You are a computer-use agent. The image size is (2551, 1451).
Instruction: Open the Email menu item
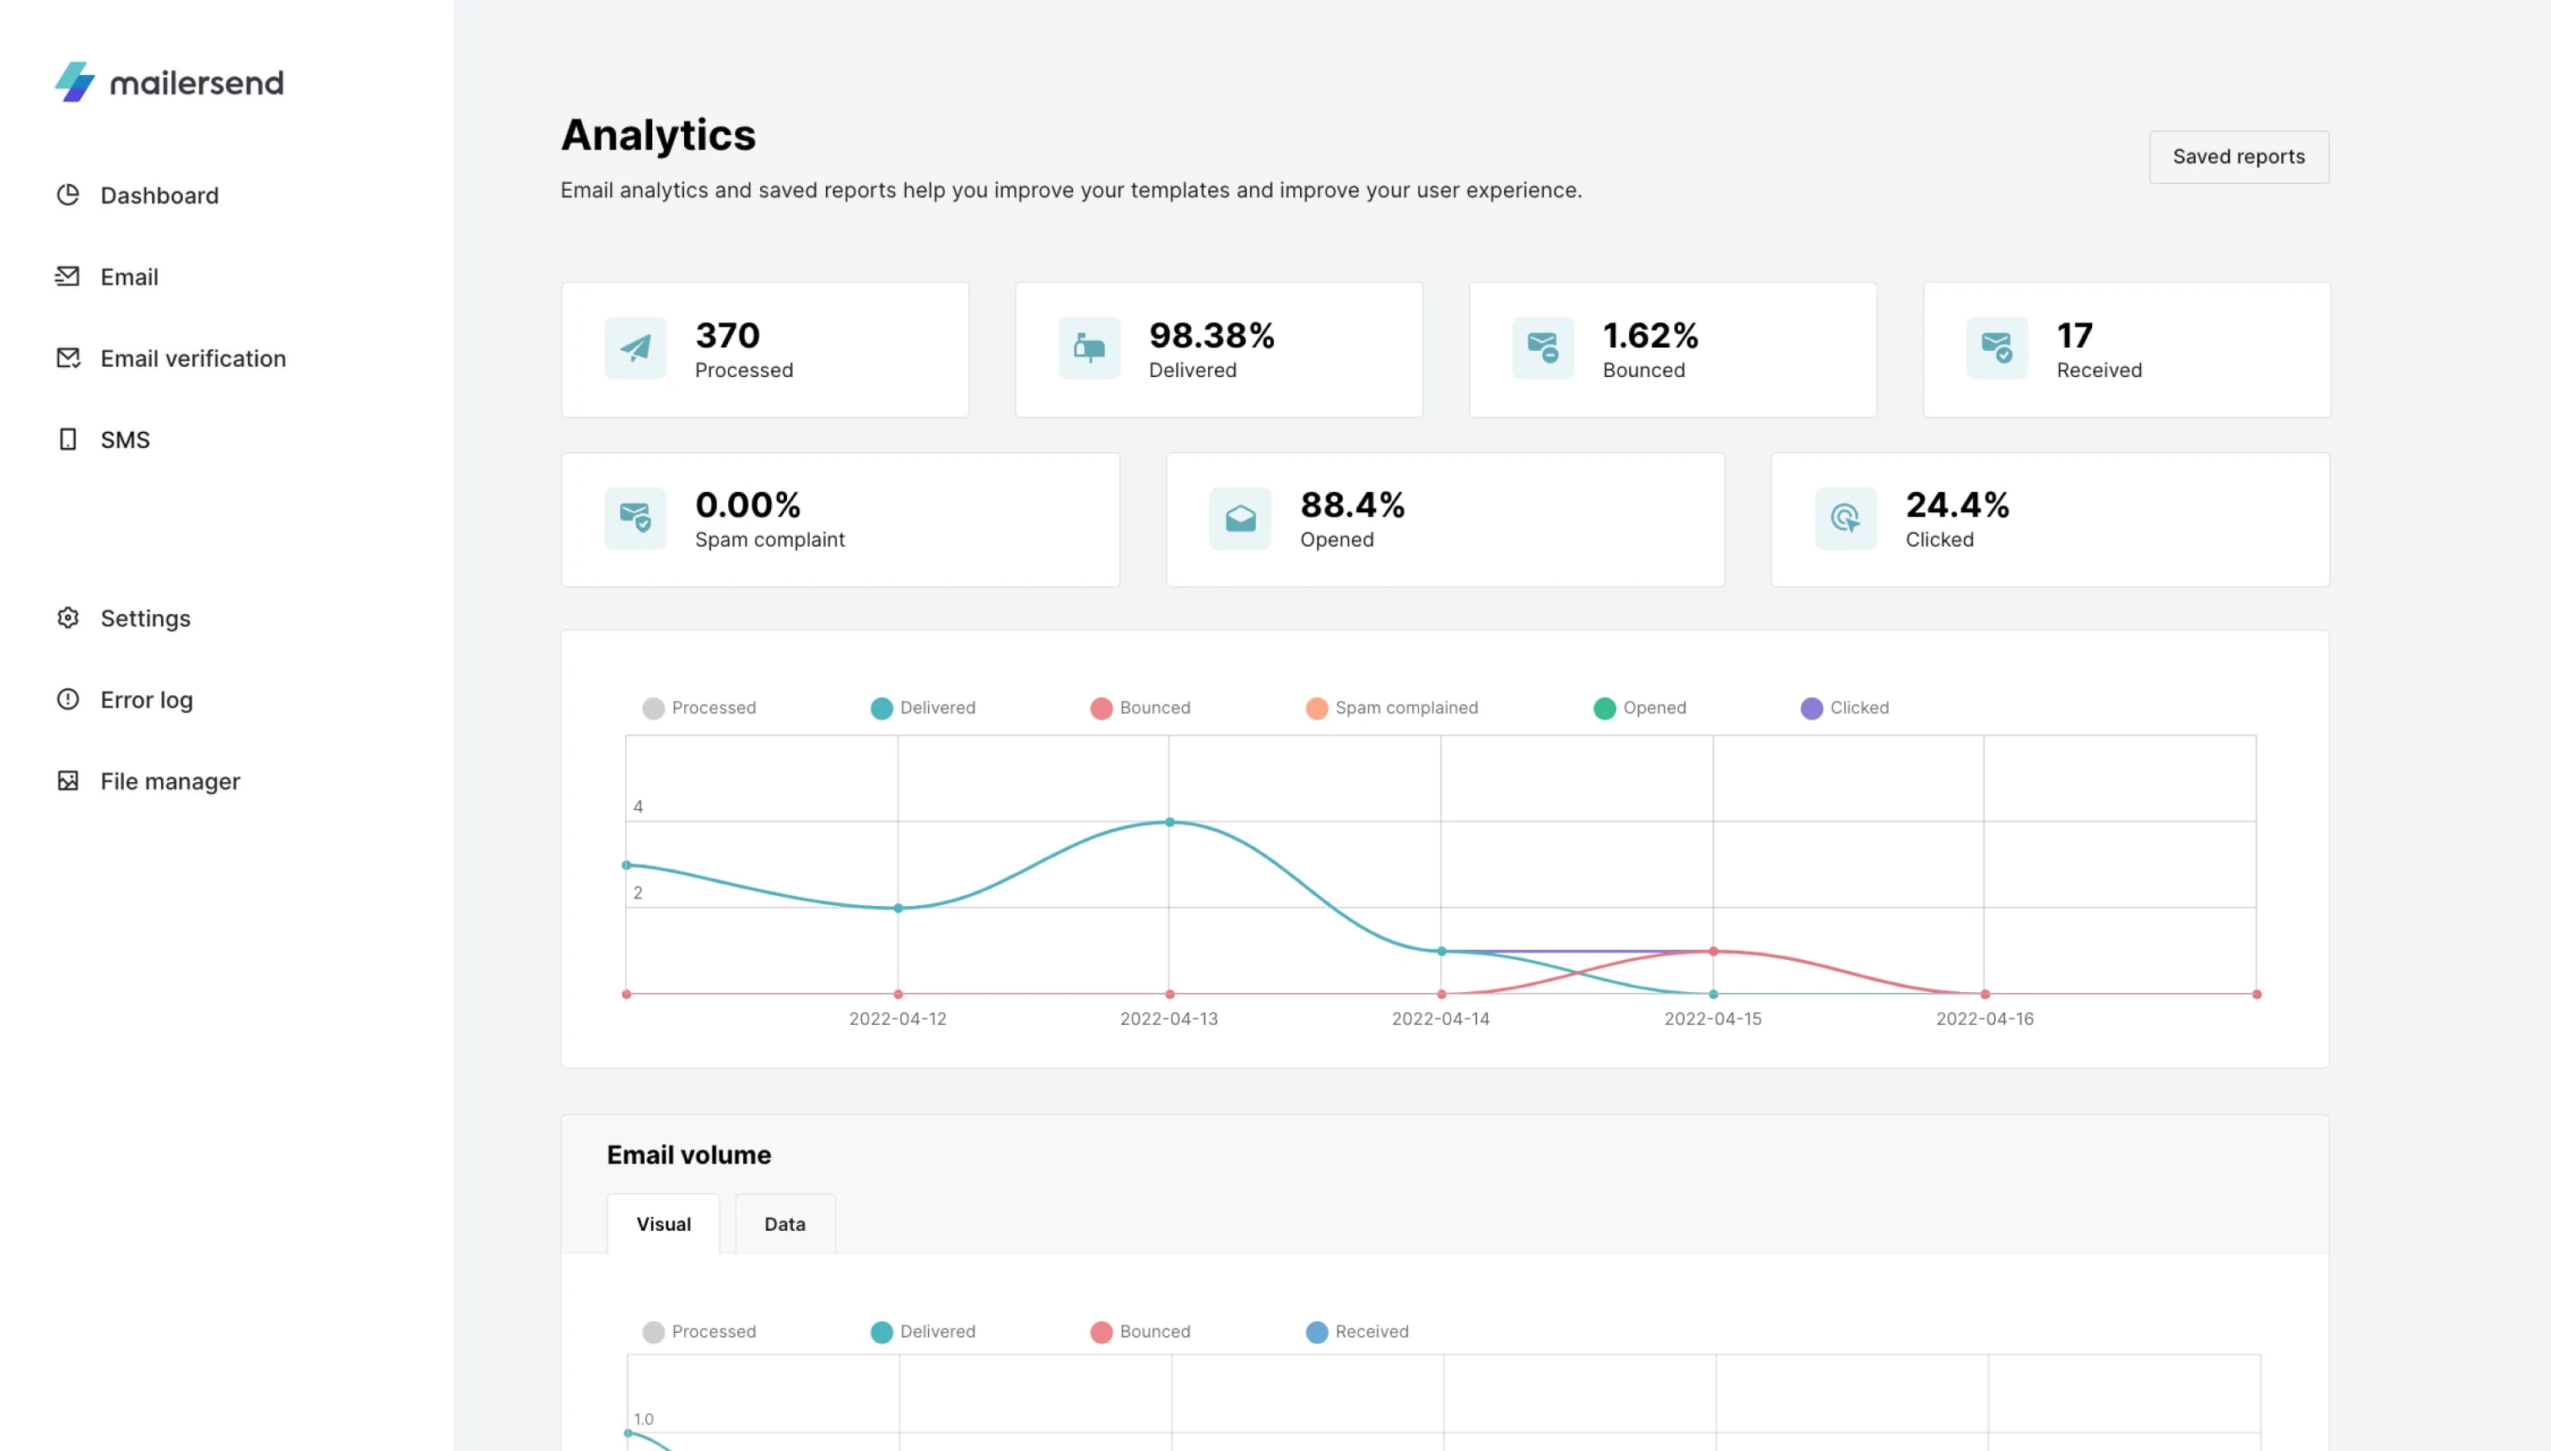point(106,277)
